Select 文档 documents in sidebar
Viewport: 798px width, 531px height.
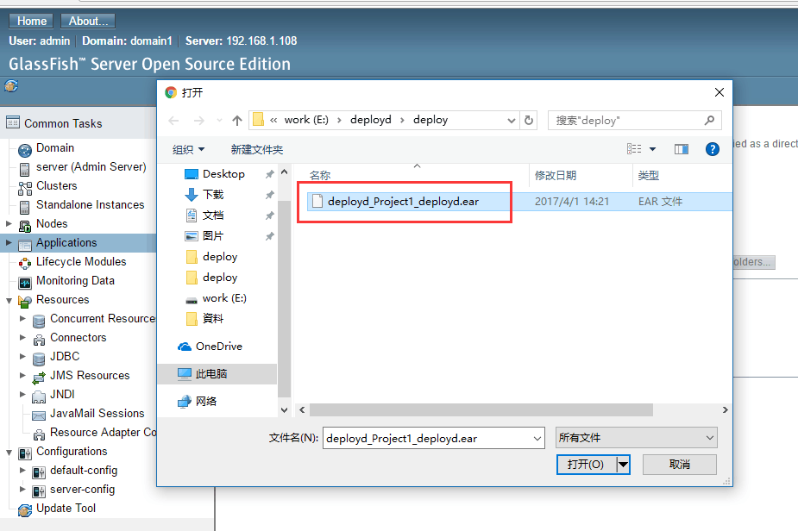[x=213, y=216]
